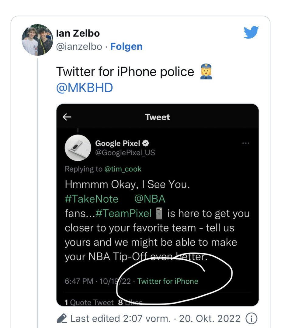
Task: View the 1 Quote Tweet count
Action: click(x=89, y=302)
